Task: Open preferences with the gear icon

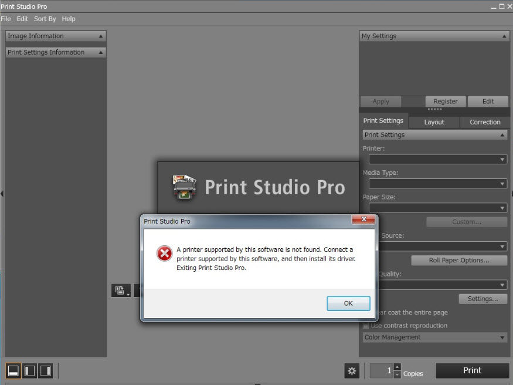Action: point(352,371)
